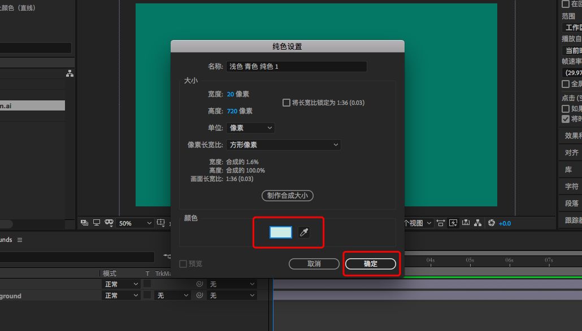Open the 对齐 align panel tab
This screenshot has width=582, height=331.
coord(572,153)
